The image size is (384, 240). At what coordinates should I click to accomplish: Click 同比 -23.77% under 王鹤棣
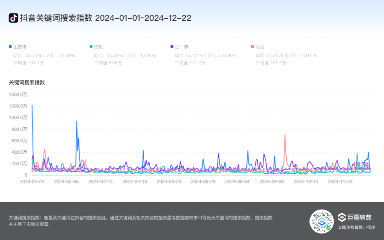click(x=28, y=56)
